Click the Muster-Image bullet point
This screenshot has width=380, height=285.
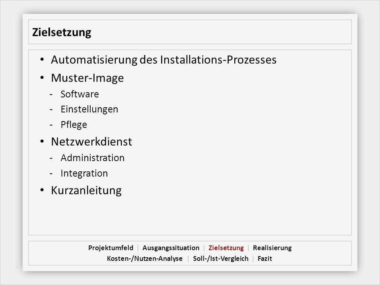[x=87, y=78]
